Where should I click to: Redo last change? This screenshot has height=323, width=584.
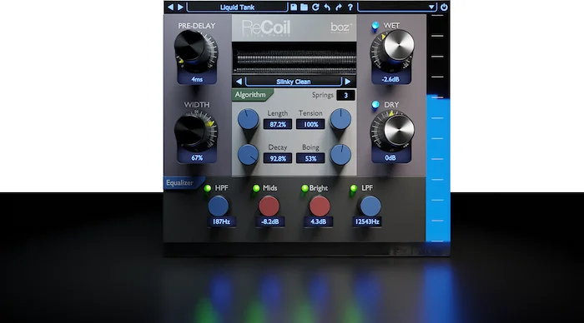point(339,7)
